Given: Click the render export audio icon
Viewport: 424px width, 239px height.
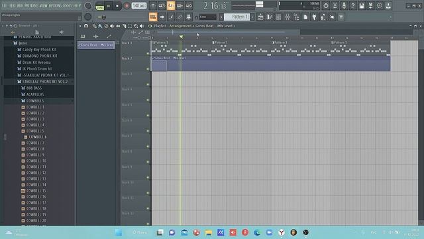Looking at the screenshot, I should (x=370, y=5).
